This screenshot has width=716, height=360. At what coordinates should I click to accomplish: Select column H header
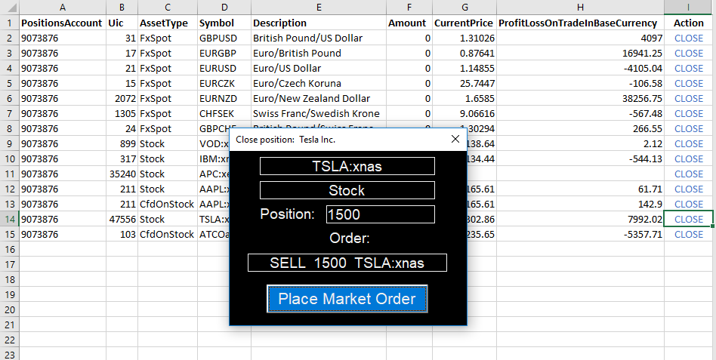[x=580, y=7]
